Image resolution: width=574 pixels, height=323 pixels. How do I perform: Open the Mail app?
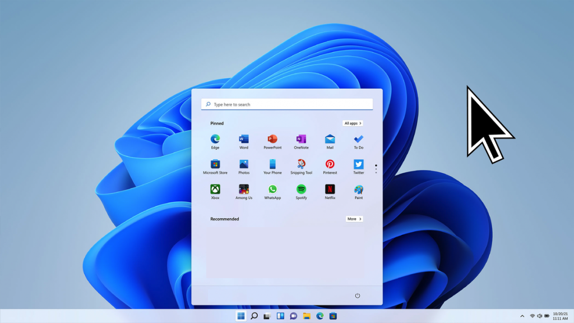click(x=330, y=140)
